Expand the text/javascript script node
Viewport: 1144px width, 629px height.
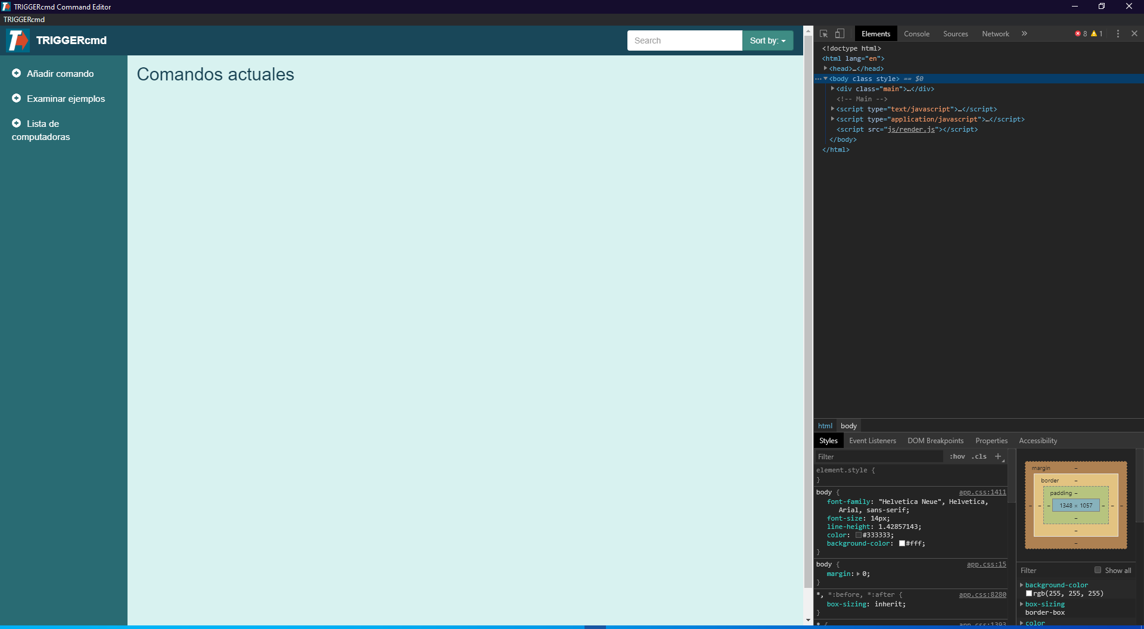point(832,108)
